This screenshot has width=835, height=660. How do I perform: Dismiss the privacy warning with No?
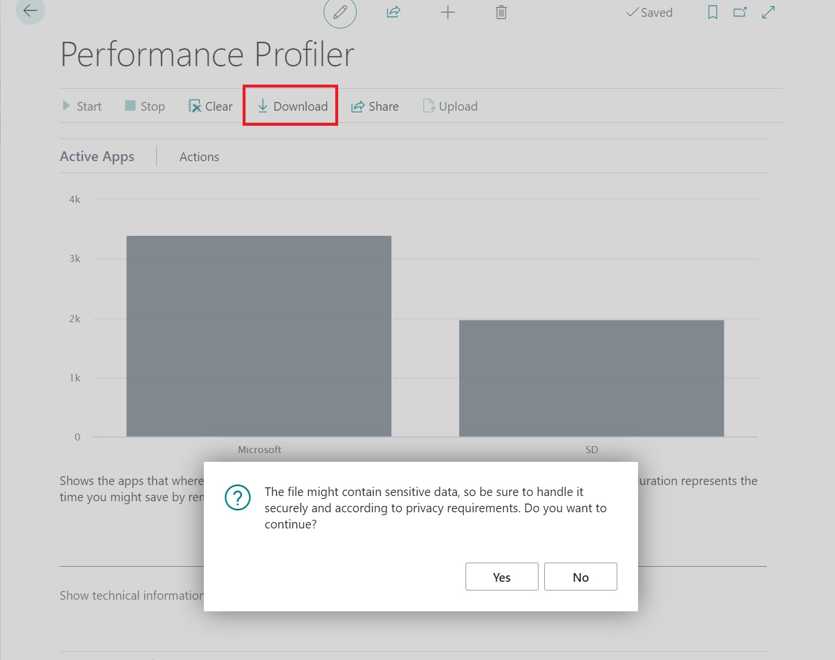(x=580, y=577)
